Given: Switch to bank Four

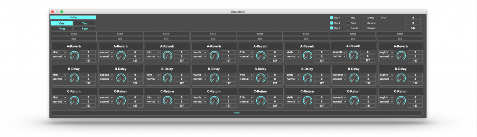Looking at the screenshot, I should (85, 29).
